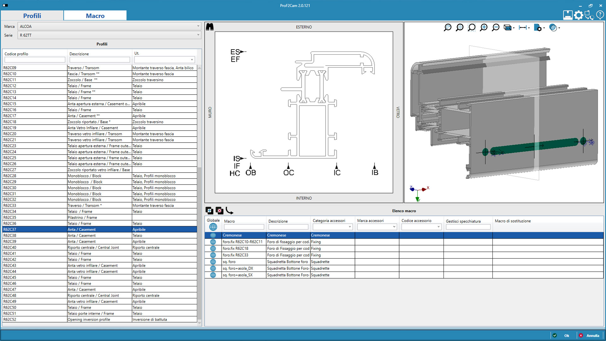The height and width of the screenshot is (341, 606).
Task: Click the delete macro icon
Action: [x=220, y=210]
